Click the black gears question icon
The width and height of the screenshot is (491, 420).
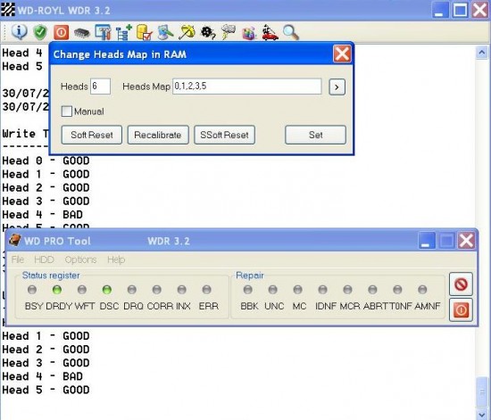tap(208, 32)
